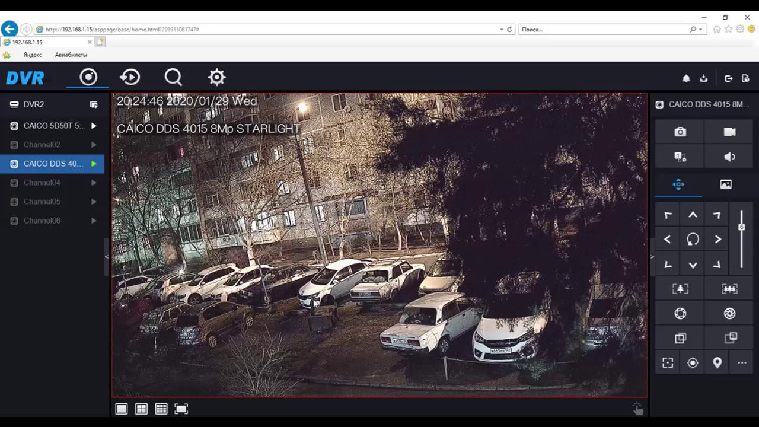The image size is (759, 427).
Task: Go back with browser back button
Action: pyautogui.click(x=9, y=29)
